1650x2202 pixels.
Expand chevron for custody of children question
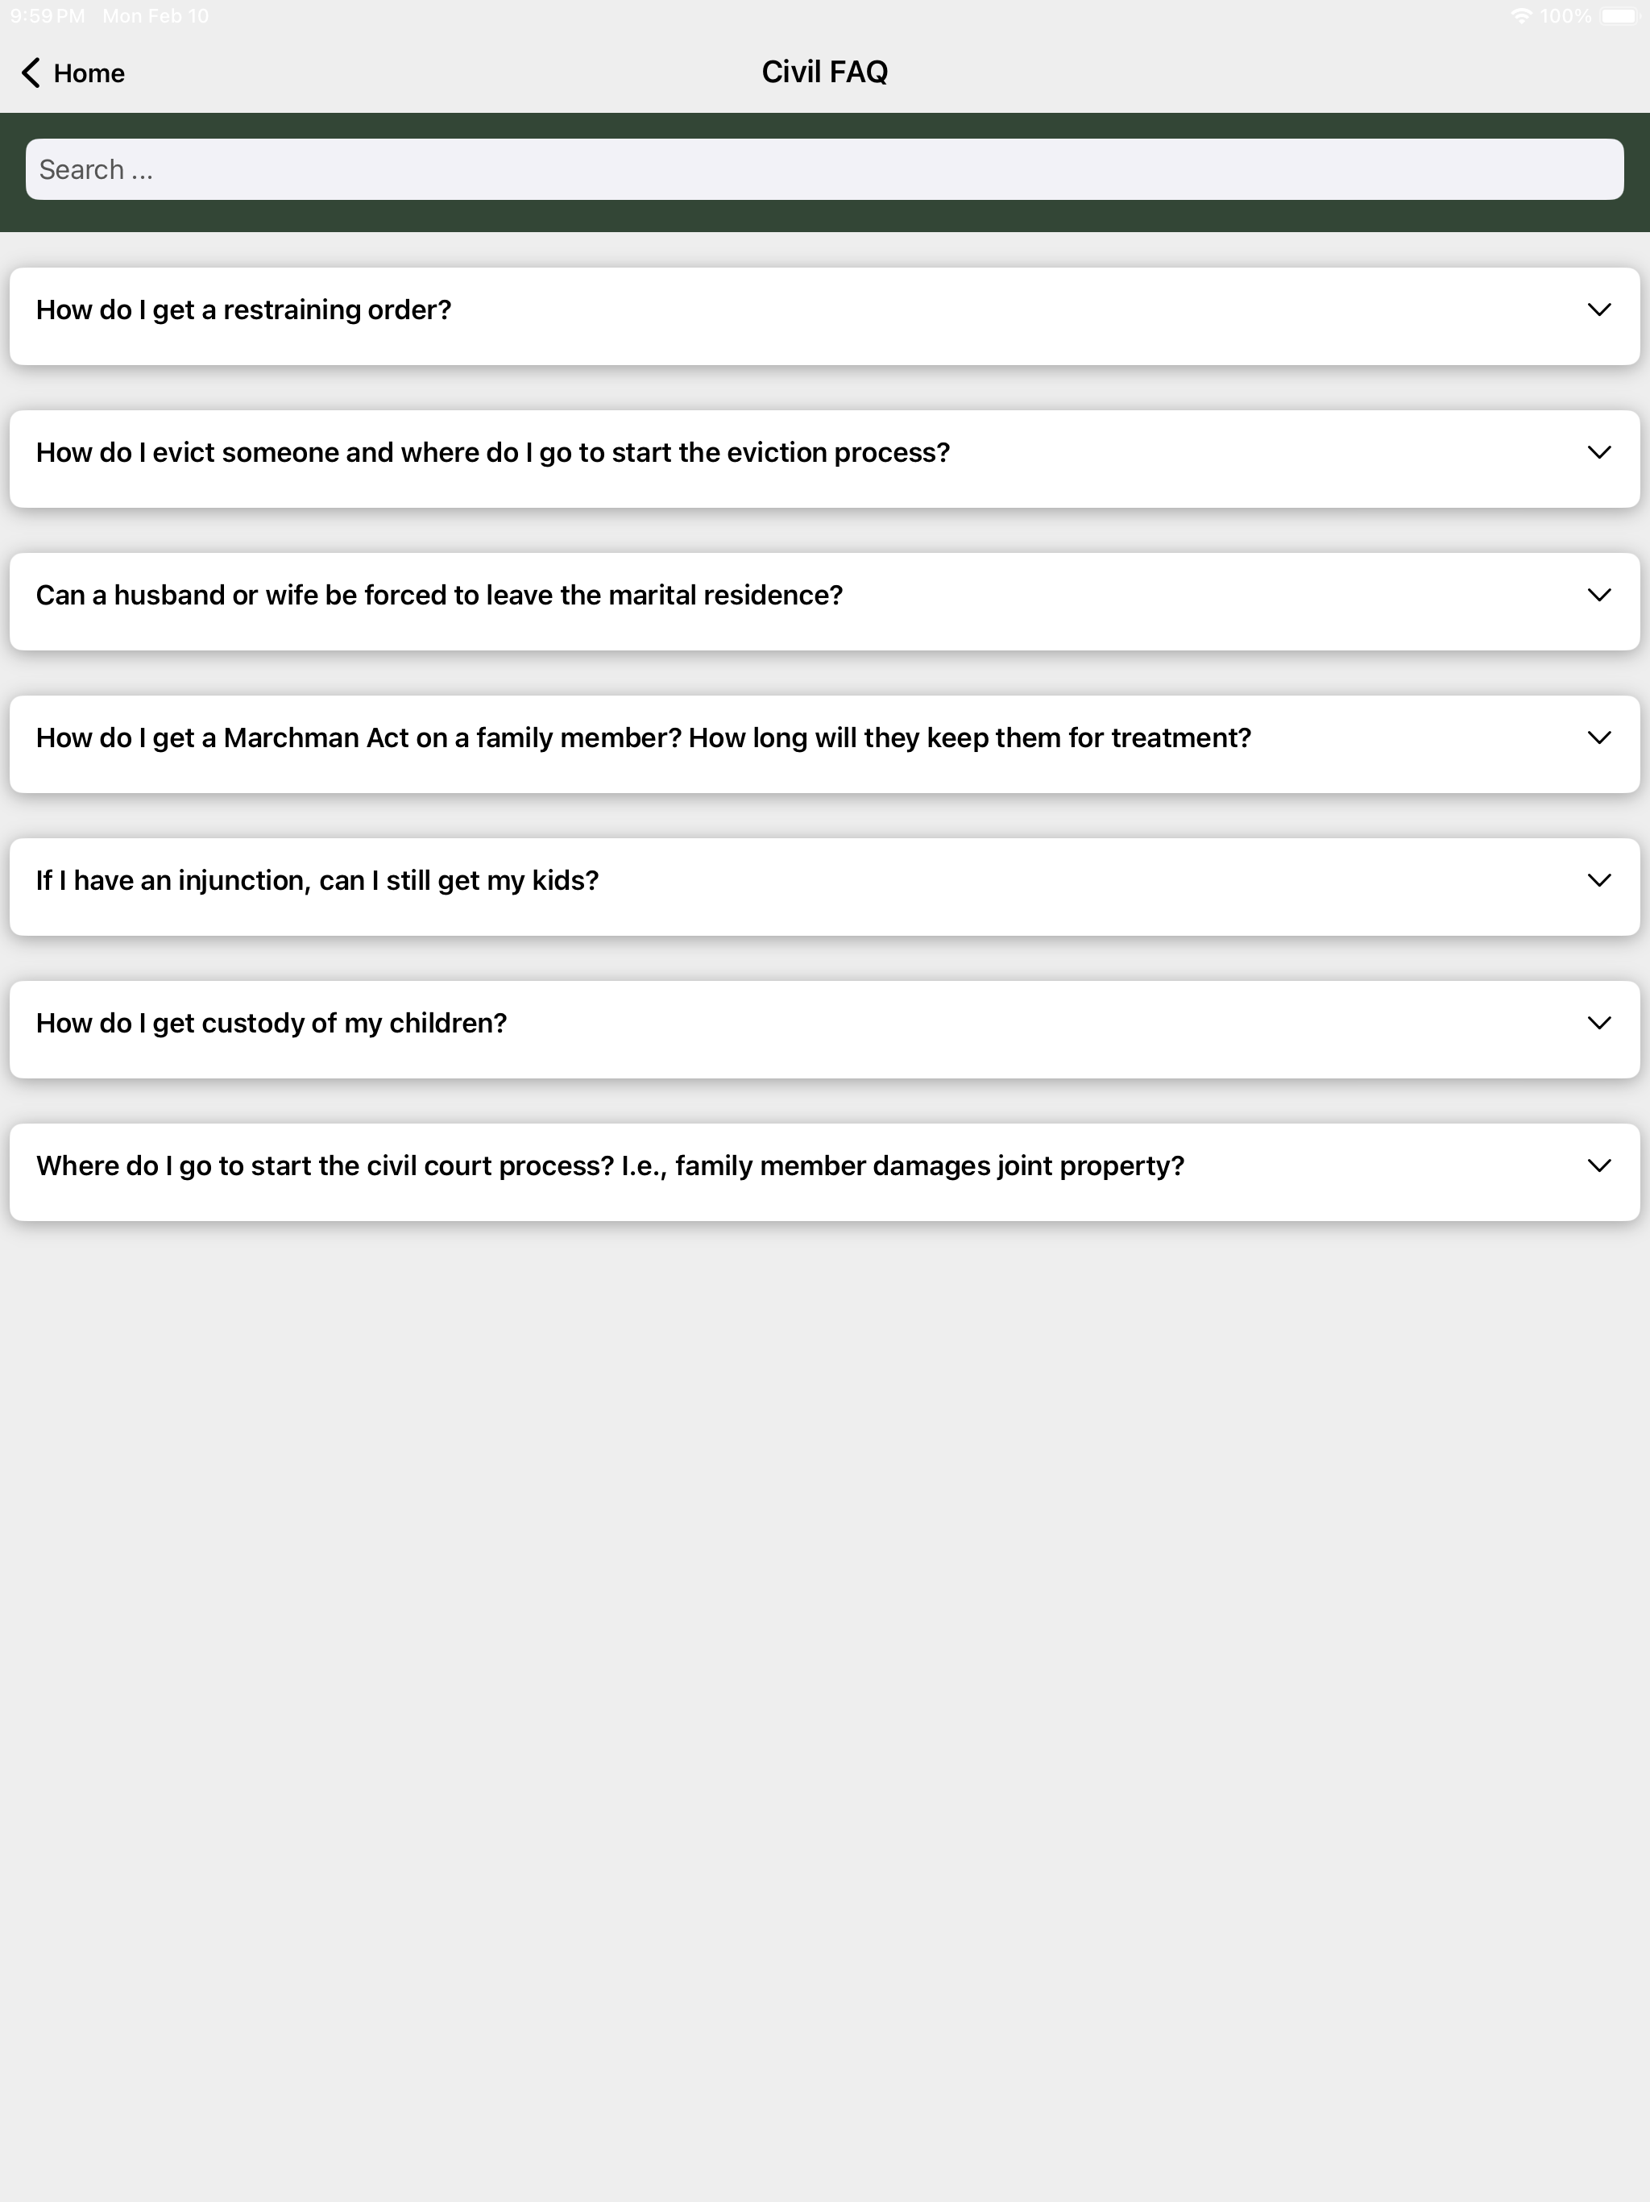click(x=1598, y=1022)
